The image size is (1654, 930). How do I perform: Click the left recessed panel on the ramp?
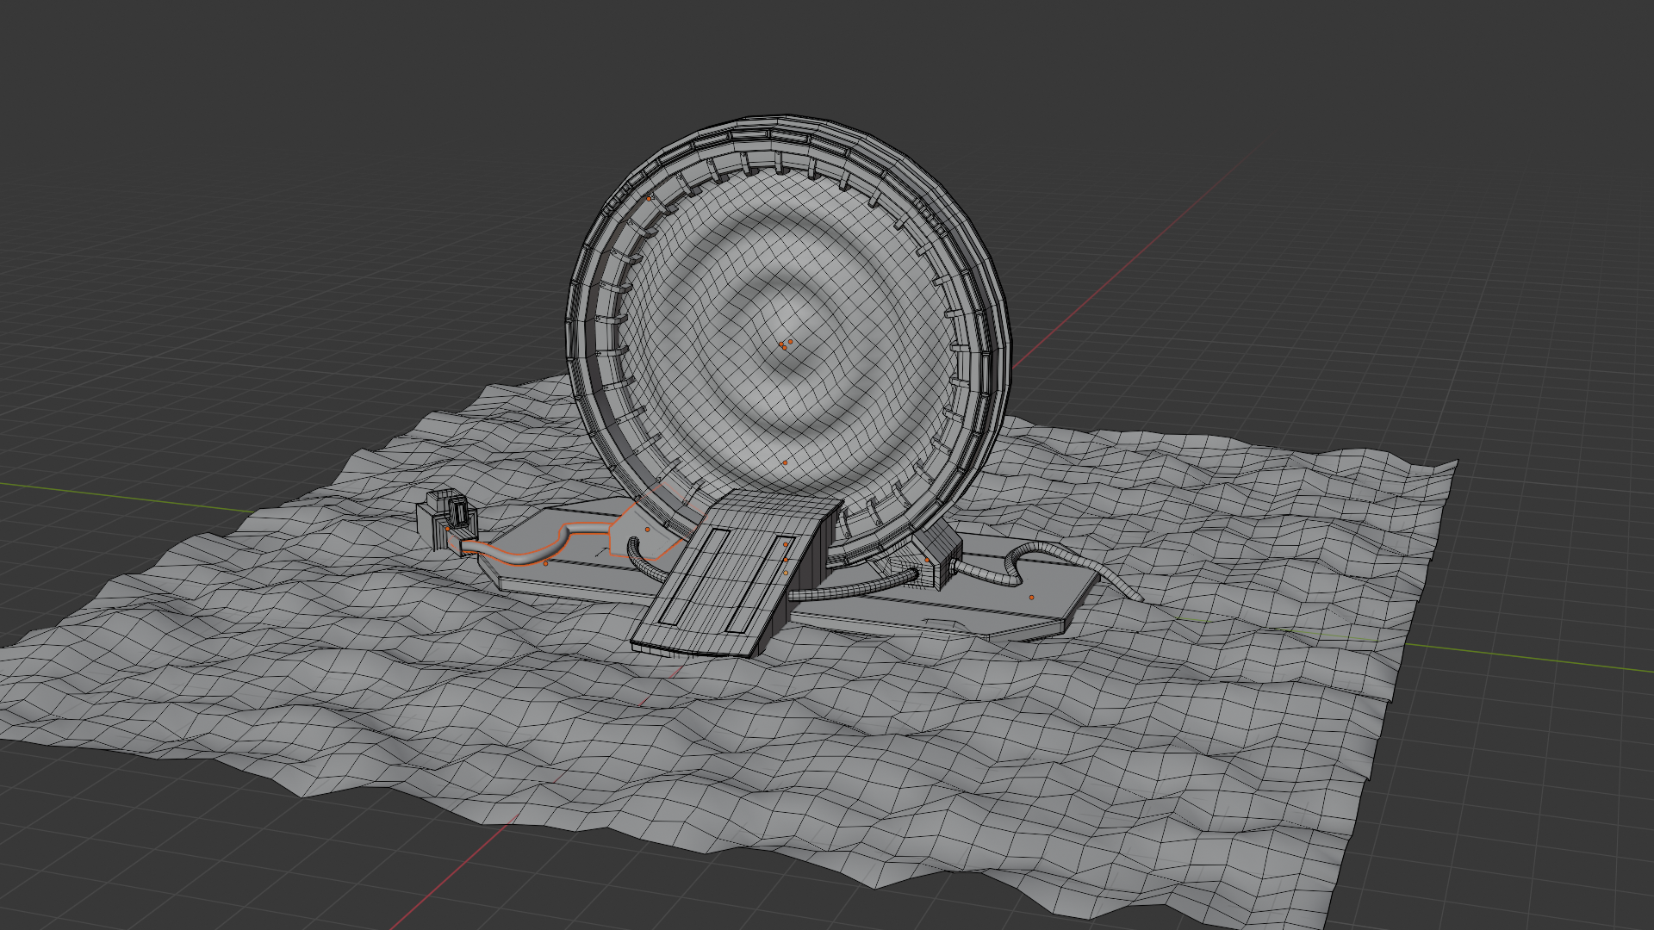click(x=696, y=575)
